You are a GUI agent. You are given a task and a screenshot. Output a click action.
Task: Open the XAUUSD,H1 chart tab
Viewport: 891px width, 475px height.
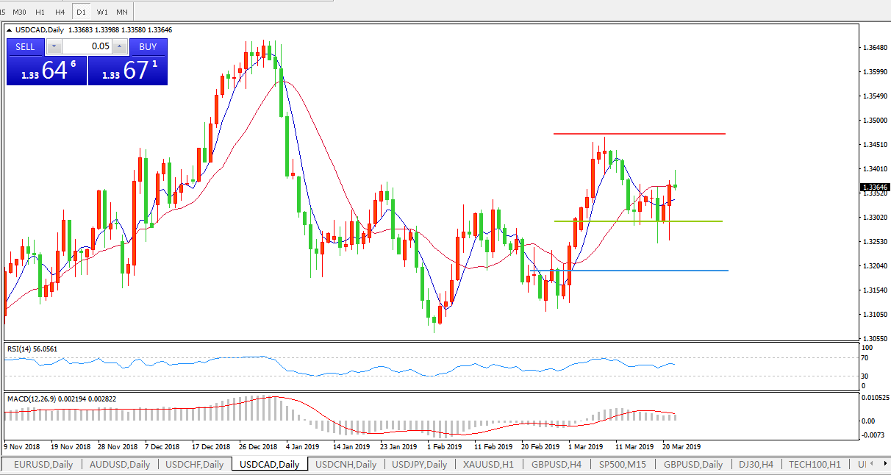pos(489,464)
